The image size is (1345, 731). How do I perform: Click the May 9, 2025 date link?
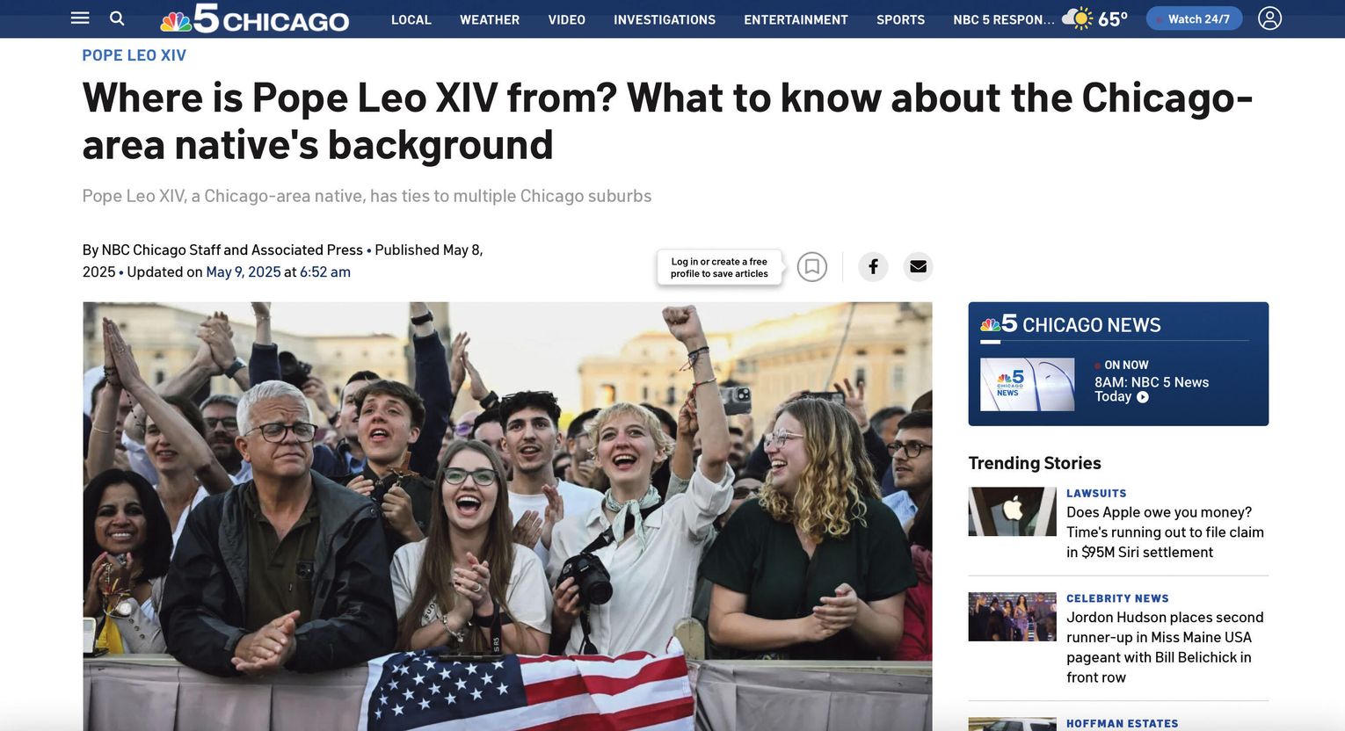244,272
